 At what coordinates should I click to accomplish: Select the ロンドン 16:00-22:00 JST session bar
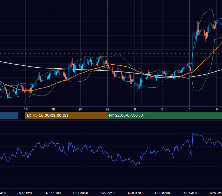(66, 115)
